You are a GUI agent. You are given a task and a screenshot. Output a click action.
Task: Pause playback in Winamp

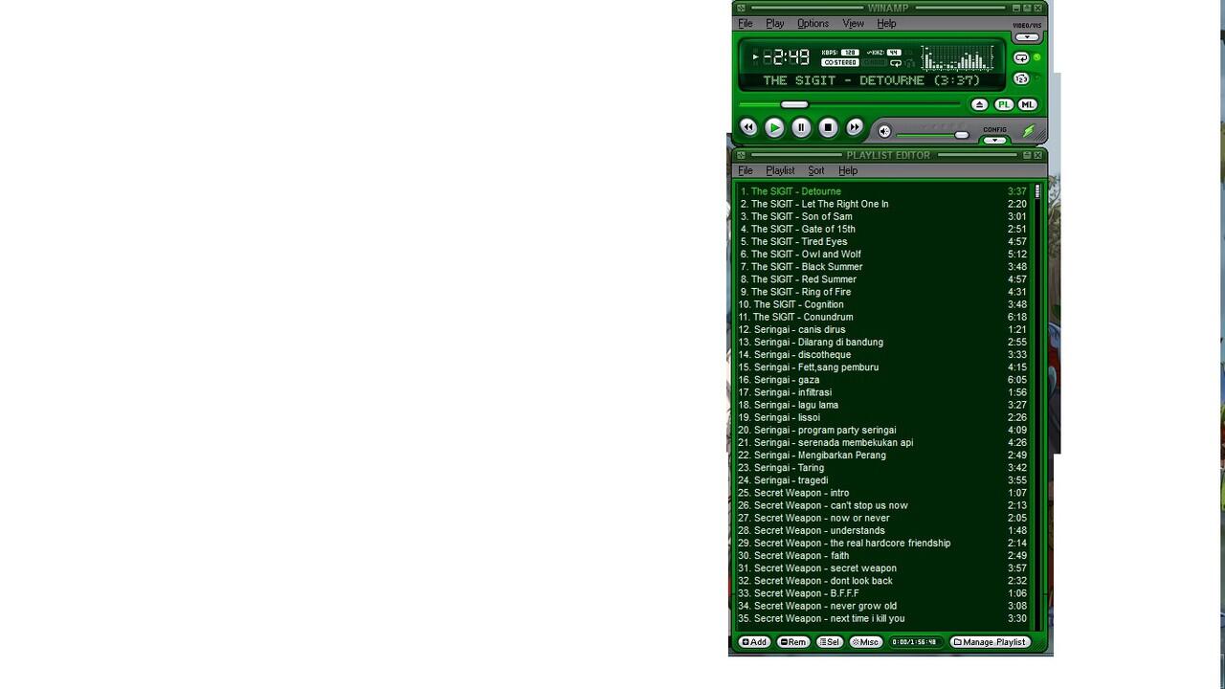point(802,127)
